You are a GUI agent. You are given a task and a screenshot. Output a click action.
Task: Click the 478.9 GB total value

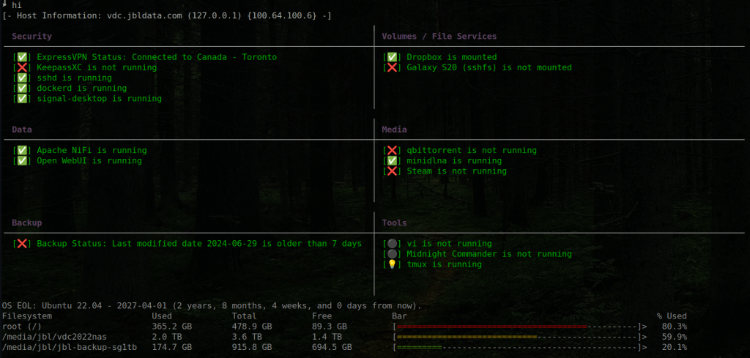(x=252, y=327)
